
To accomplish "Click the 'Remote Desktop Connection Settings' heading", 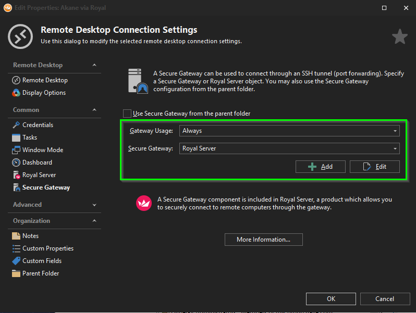I will [x=119, y=30].
